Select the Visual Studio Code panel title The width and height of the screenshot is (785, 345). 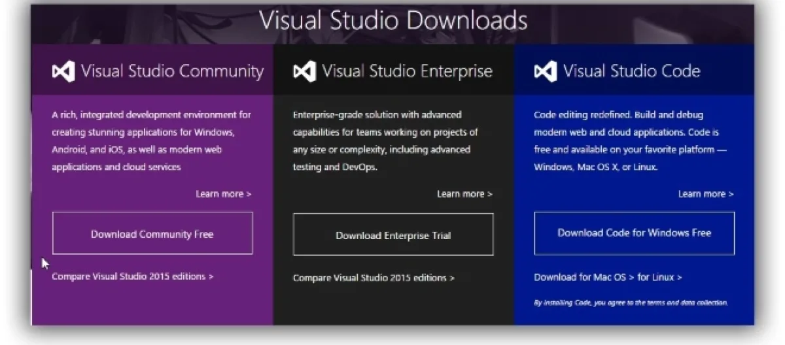(631, 71)
